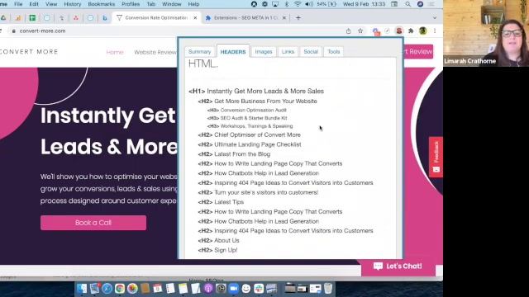This screenshot has width=529, height=297.
Task: Click the Wi-Fi status icon
Action: (x=298, y=4)
